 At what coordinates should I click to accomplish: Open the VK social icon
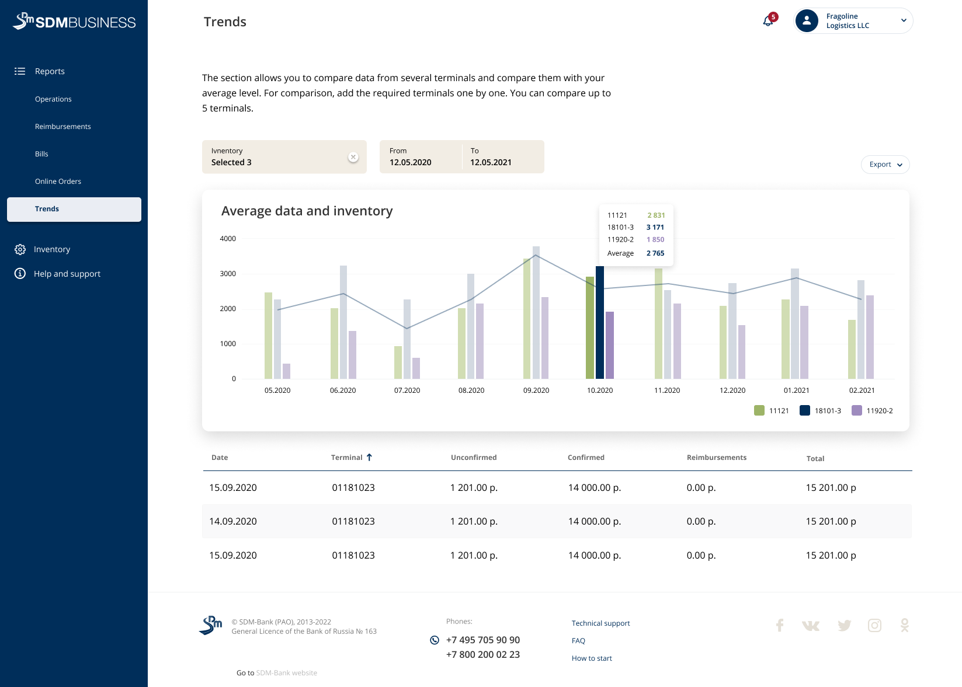click(x=811, y=626)
